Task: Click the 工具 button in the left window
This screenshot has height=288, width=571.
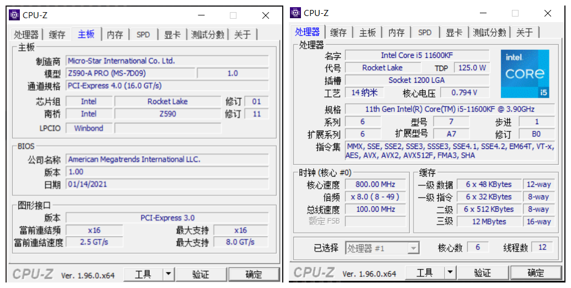Action: [x=143, y=275]
